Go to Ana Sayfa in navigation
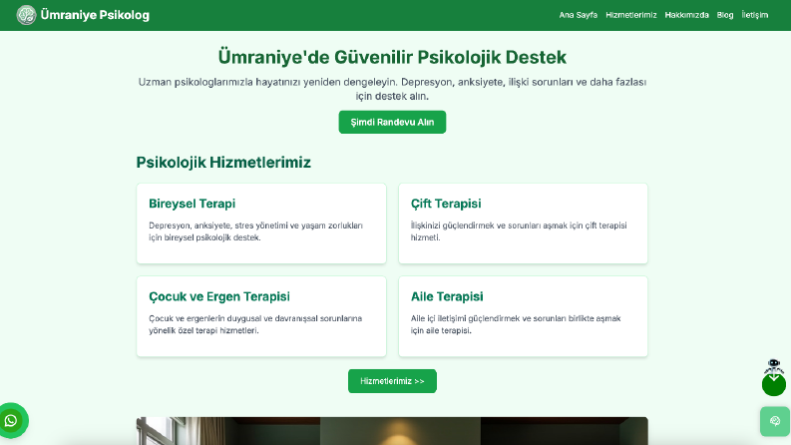Viewport: 791px width, 445px height. (x=579, y=15)
